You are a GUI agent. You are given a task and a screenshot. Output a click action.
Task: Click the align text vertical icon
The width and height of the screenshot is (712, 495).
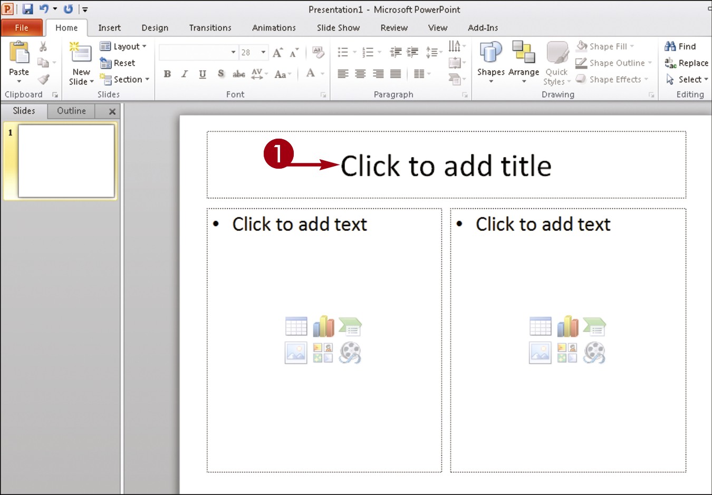455,63
